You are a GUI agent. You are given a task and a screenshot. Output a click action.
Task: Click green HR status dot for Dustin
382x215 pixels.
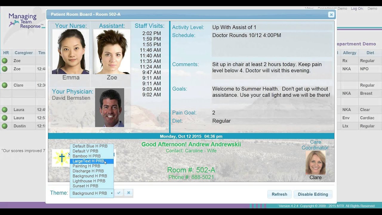point(4,126)
